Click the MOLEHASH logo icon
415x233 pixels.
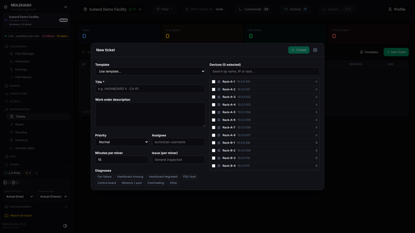[x=6, y=7]
